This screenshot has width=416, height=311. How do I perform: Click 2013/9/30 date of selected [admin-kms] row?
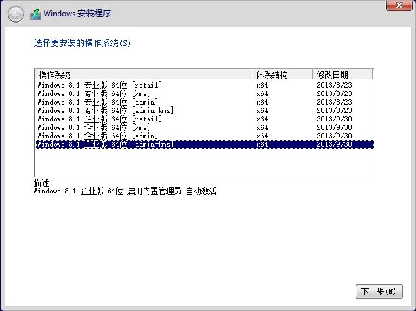(x=334, y=144)
